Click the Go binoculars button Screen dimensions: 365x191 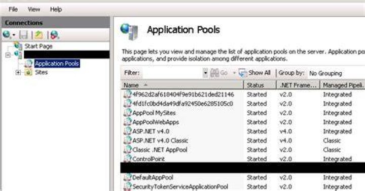tap(219, 73)
